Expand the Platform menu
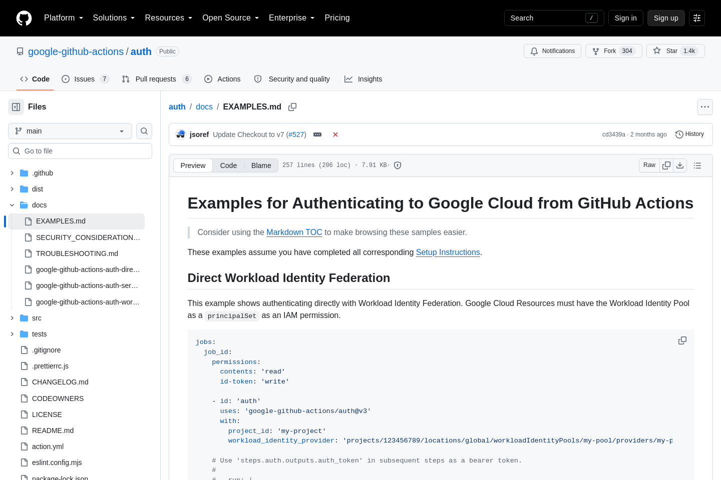The image size is (721, 480). [64, 18]
